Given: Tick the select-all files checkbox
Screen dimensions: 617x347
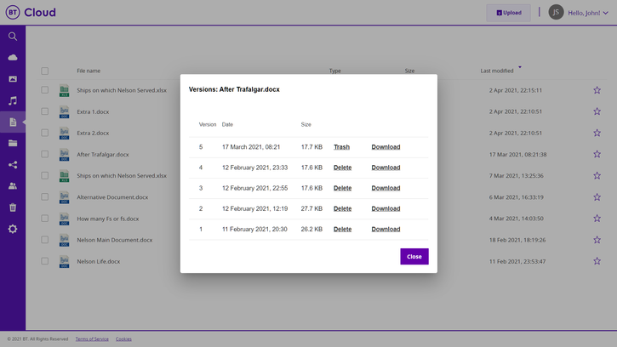Looking at the screenshot, I should pos(45,71).
